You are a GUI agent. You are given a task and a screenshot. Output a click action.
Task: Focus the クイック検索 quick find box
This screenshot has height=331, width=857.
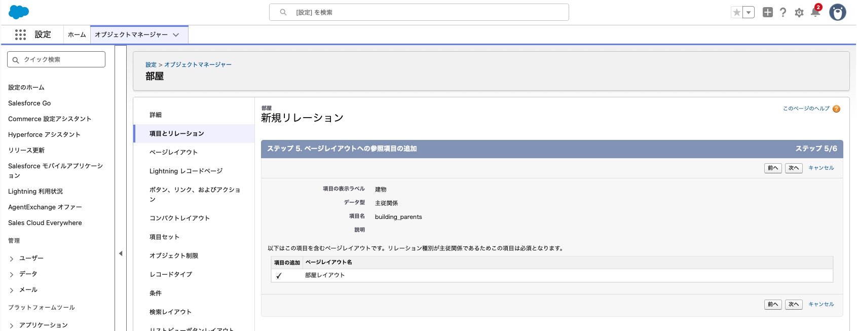(56, 59)
